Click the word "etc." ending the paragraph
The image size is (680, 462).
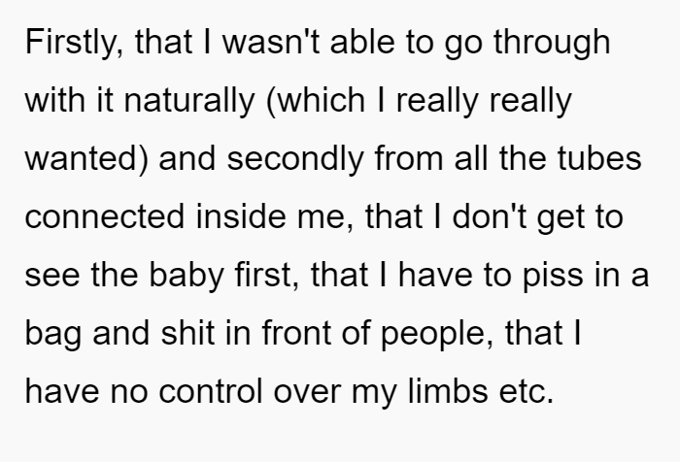pyautogui.click(x=527, y=392)
